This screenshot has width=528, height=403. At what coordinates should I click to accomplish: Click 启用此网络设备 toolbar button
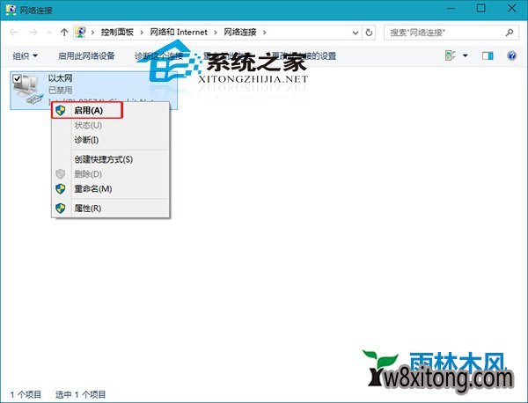click(86, 55)
